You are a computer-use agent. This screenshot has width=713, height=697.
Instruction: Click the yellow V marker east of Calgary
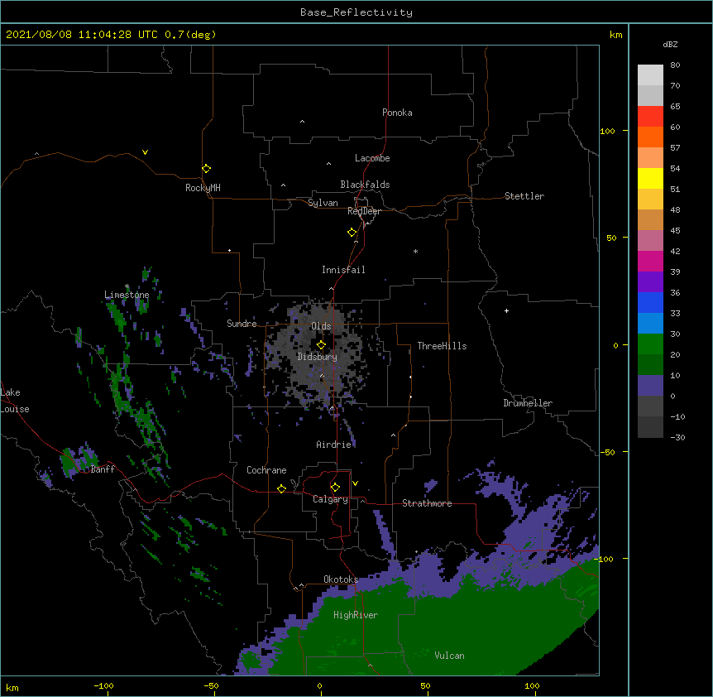[355, 483]
